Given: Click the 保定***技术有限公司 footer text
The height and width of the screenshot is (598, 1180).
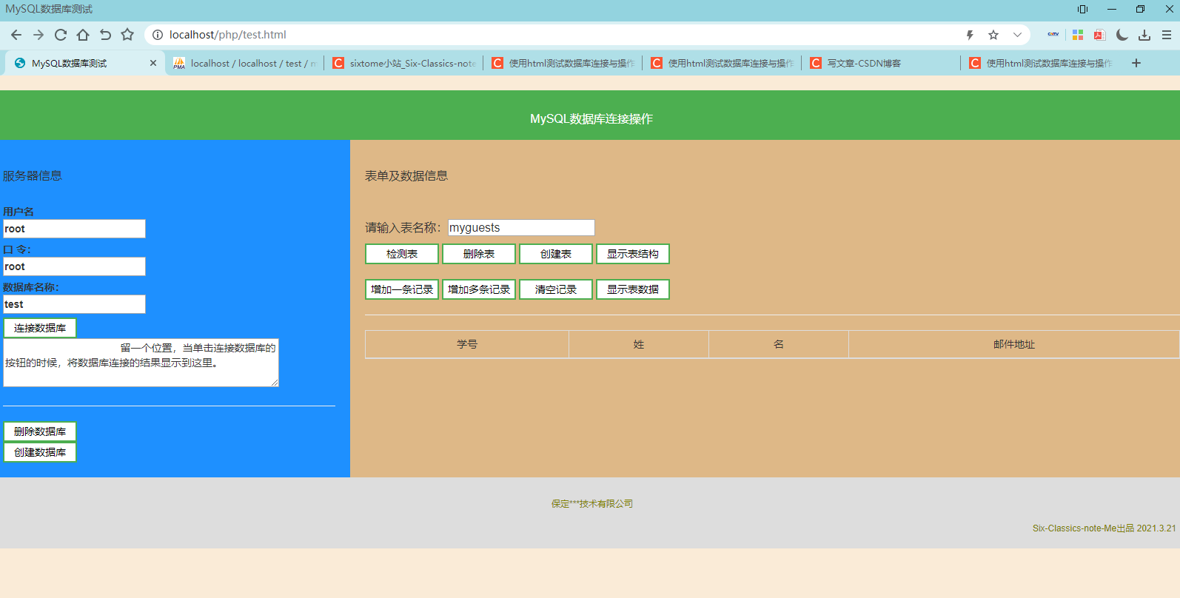Looking at the screenshot, I should click(592, 503).
